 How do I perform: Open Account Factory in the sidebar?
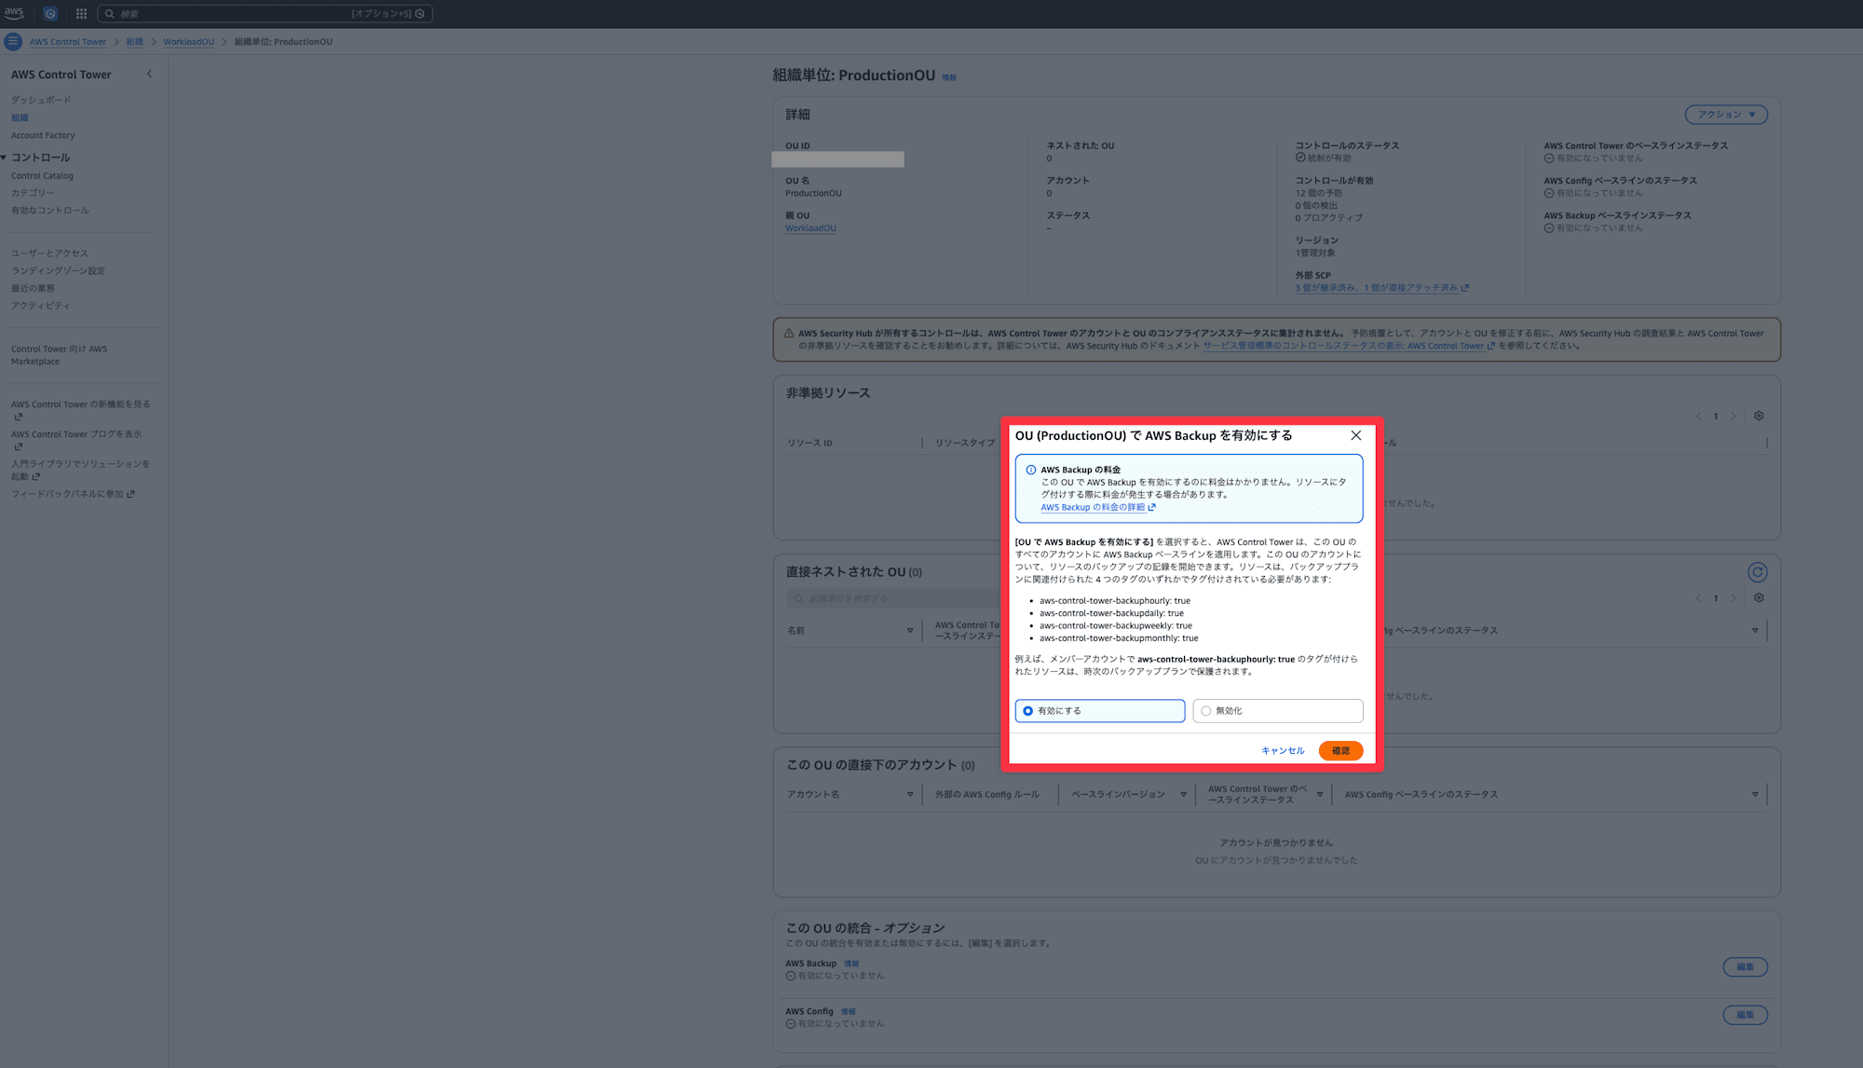(43, 135)
